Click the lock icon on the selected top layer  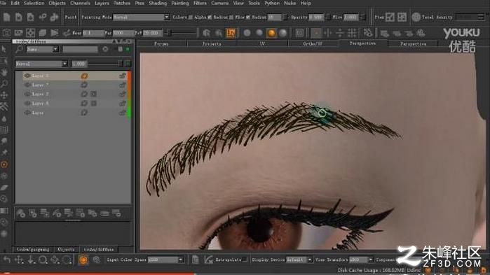click(x=122, y=76)
